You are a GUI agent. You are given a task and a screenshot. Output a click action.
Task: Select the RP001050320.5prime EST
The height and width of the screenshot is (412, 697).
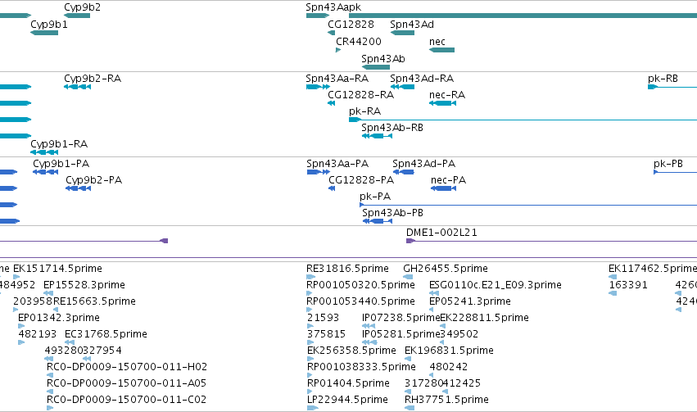pyautogui.click(x=310, y=293)
